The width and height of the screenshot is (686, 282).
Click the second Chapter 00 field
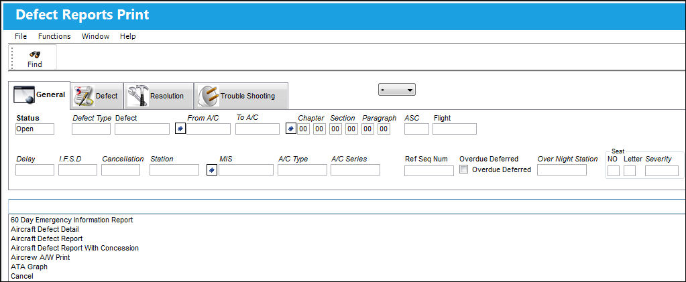click(x=320, y=129)
